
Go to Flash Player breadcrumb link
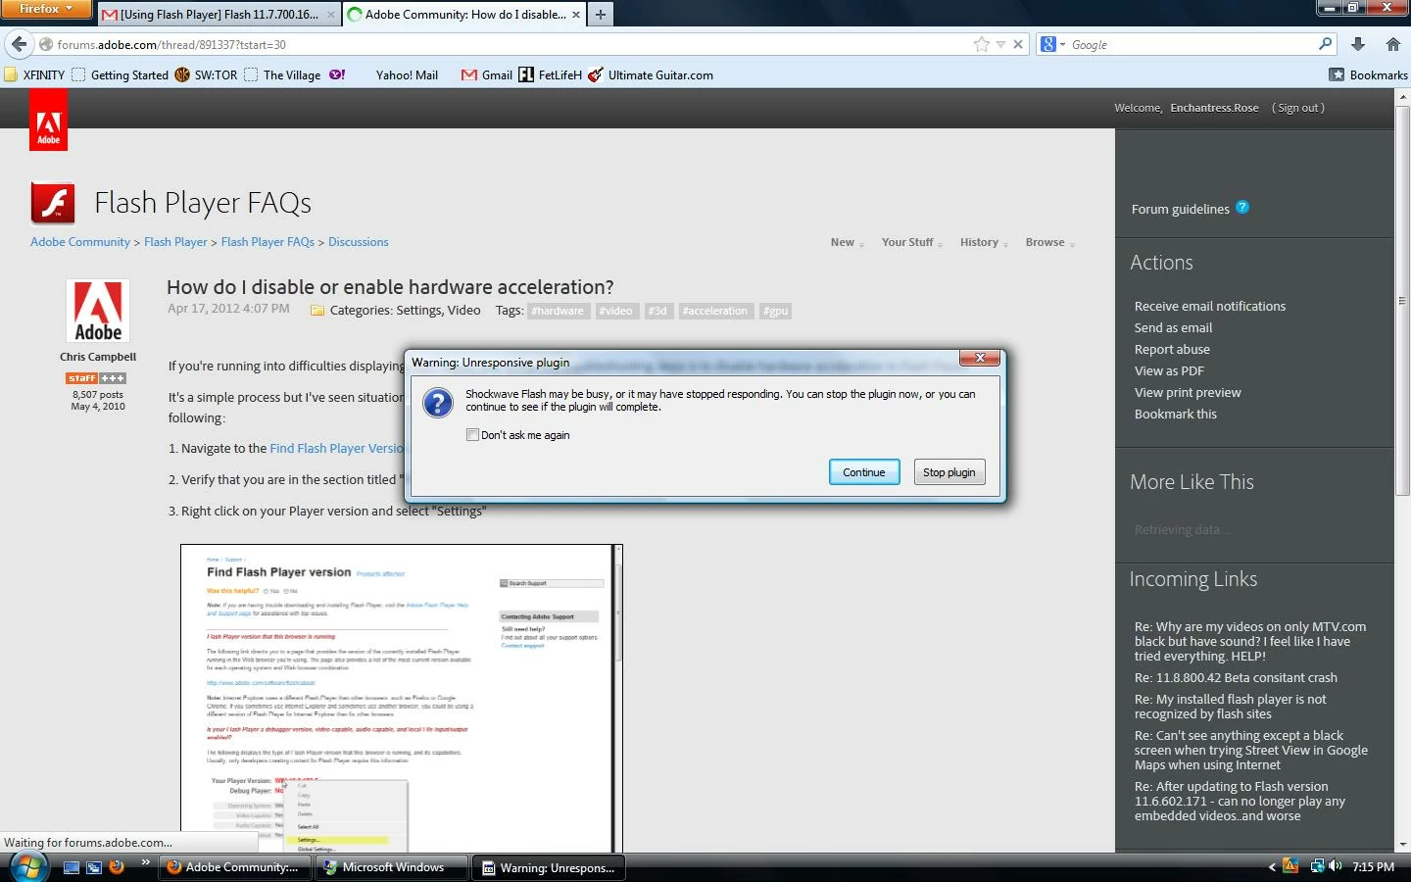[x=175, y=242]
